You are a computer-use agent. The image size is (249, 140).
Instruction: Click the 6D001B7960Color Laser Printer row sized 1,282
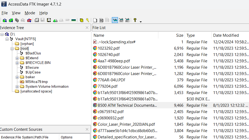pyautogui.click(x=171, y=74)
